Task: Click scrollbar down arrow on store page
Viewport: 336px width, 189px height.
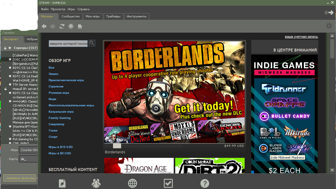Action: click(x=332, y=170)
